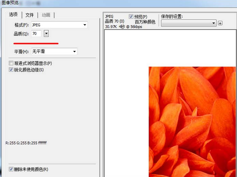Click the 品质(Q) label text
Screen dimensions: 237x177
coord(21,34)
